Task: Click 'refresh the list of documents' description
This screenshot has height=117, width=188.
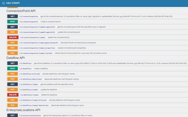Action: click(81, 53)
